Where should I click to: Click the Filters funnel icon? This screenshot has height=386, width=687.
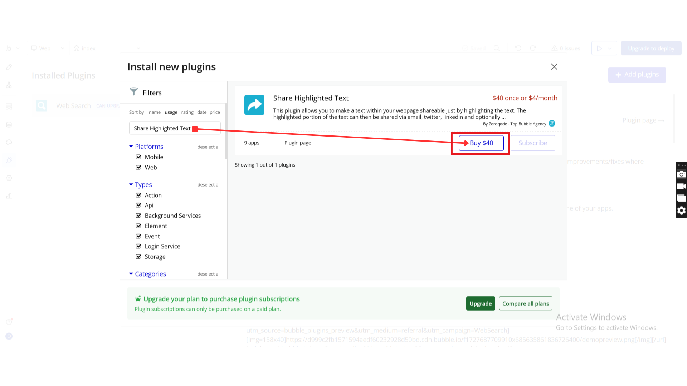tap(133, 92)
